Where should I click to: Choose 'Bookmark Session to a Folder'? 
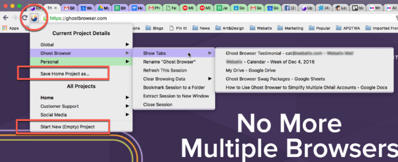coord(174,87)
